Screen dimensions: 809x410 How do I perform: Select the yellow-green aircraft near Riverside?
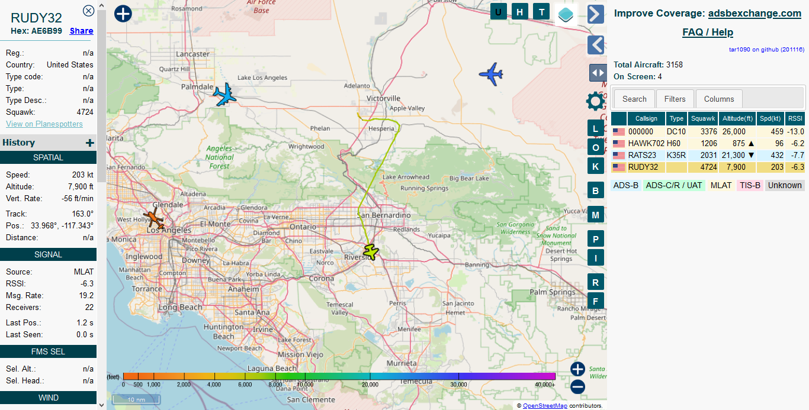371,251
